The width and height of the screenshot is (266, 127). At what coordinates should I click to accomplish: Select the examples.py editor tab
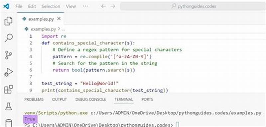[41, 19]
